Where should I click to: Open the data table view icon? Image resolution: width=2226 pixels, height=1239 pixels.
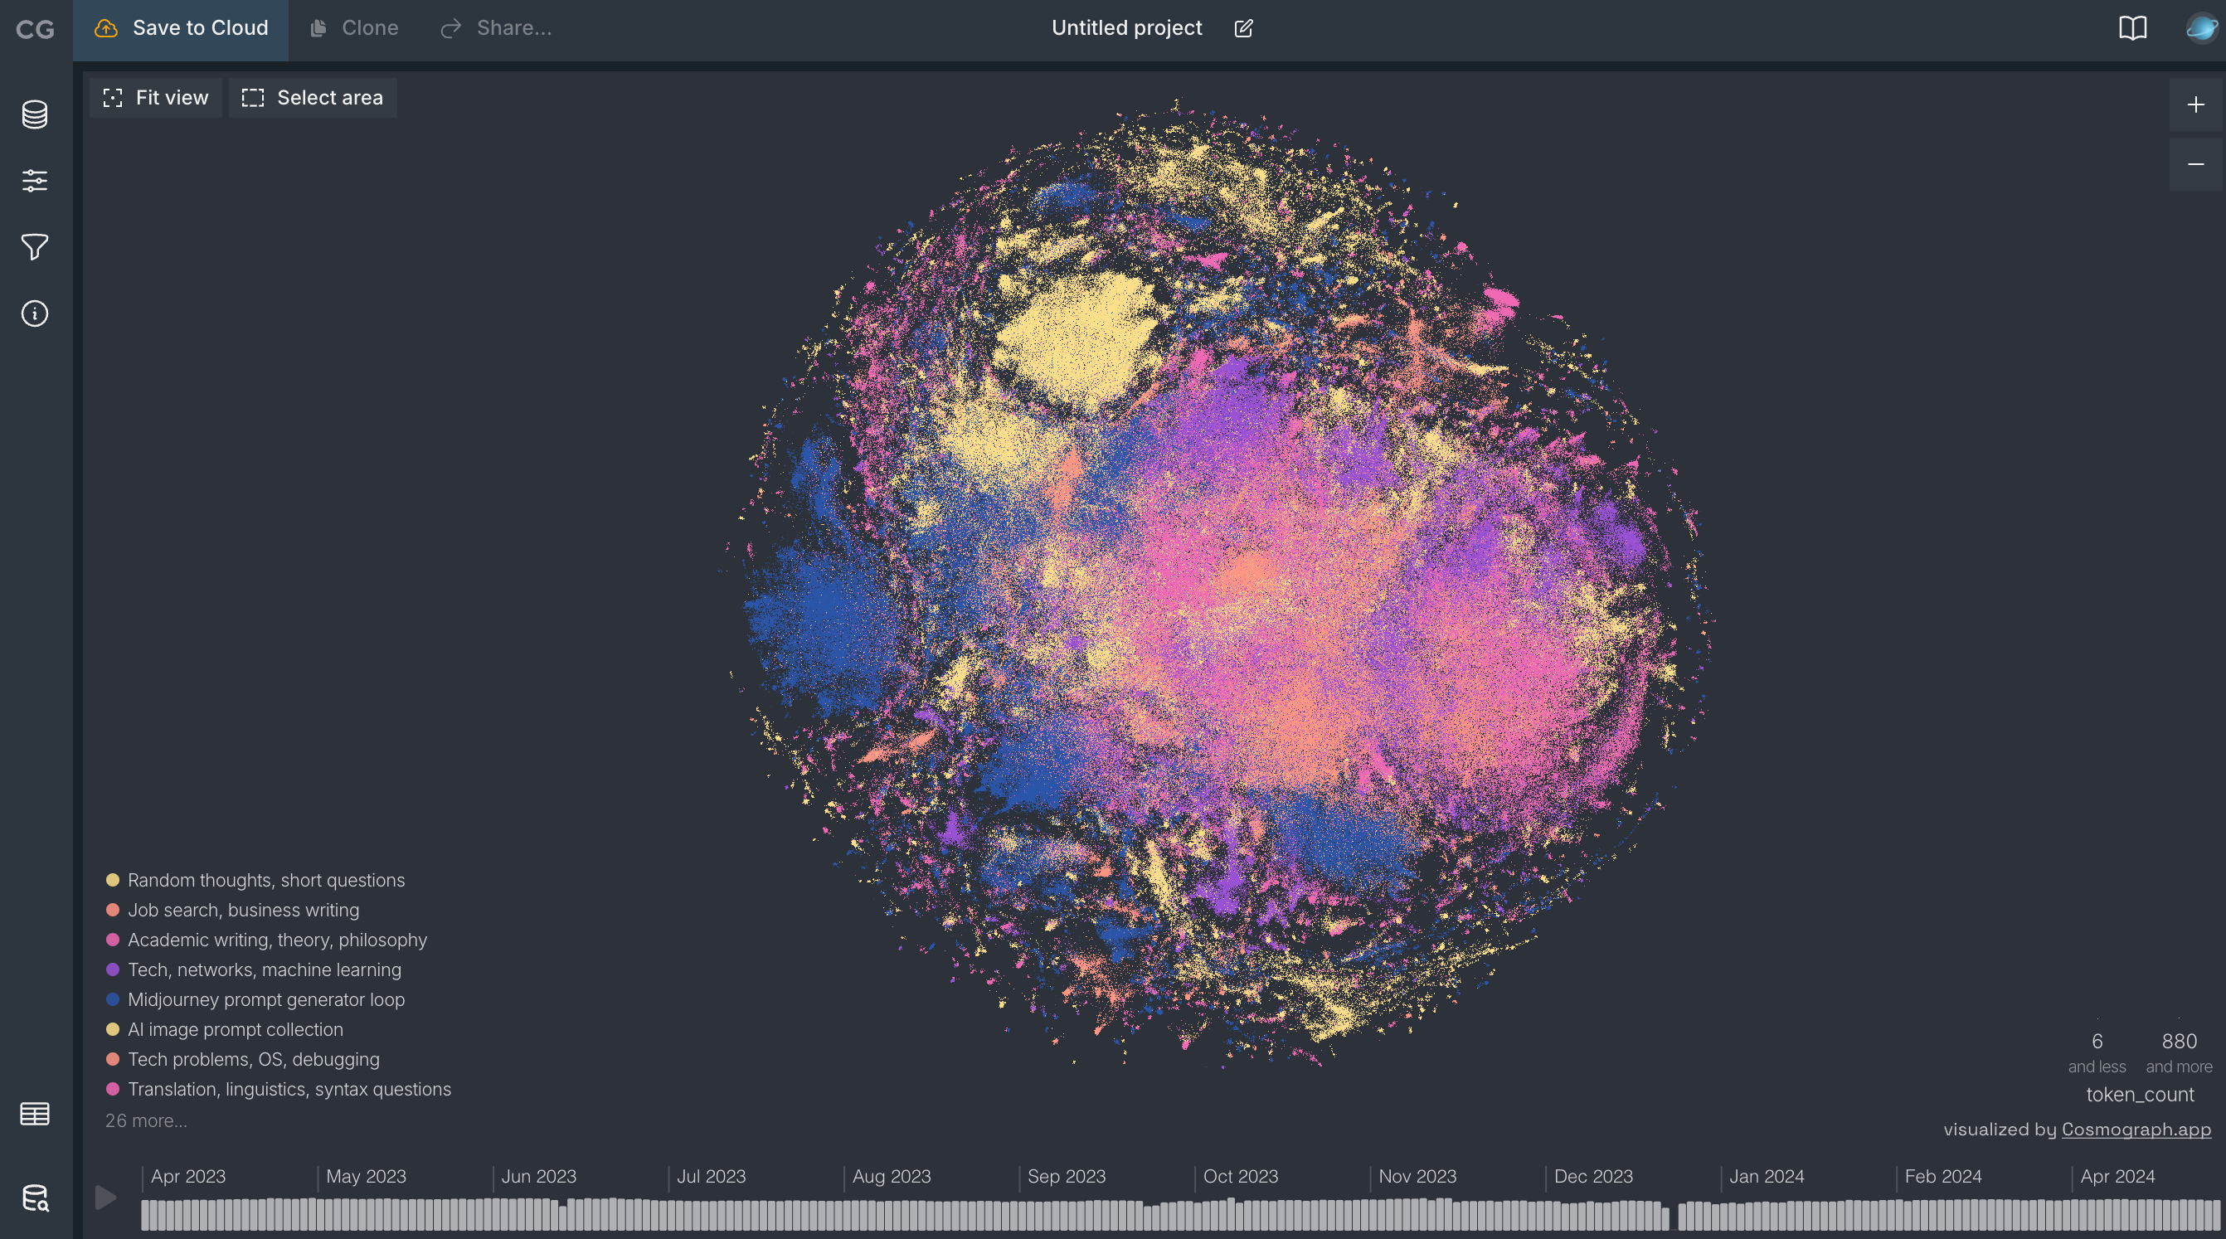(35, 1114)
